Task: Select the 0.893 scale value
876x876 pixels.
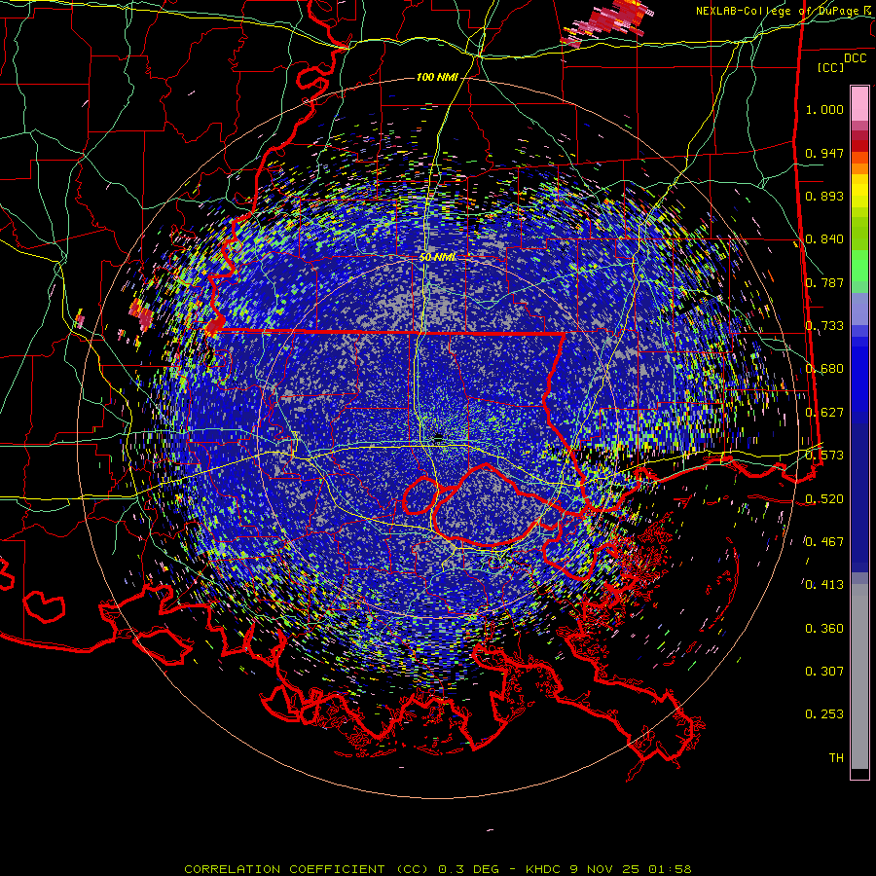Action: (x=824, y=196)
